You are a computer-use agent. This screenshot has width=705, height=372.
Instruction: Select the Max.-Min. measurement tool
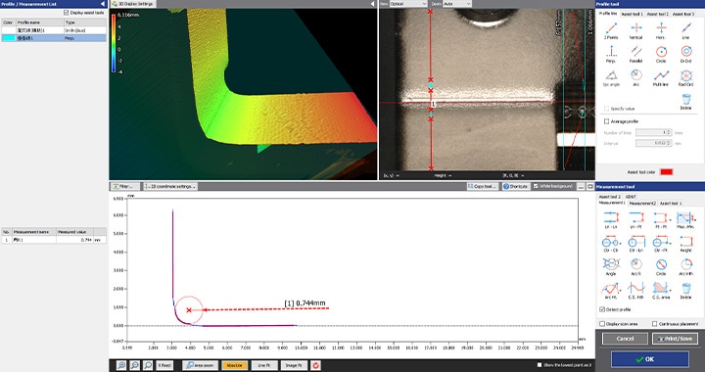coord(685,220)
